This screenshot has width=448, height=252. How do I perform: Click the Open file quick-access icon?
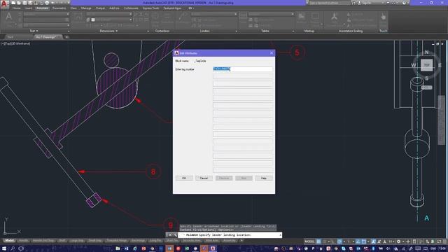click(x=19, y=3)
